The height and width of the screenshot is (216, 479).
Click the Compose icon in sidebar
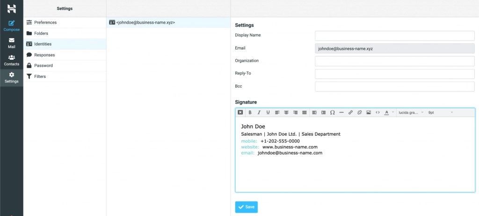[x=12, y=26]
